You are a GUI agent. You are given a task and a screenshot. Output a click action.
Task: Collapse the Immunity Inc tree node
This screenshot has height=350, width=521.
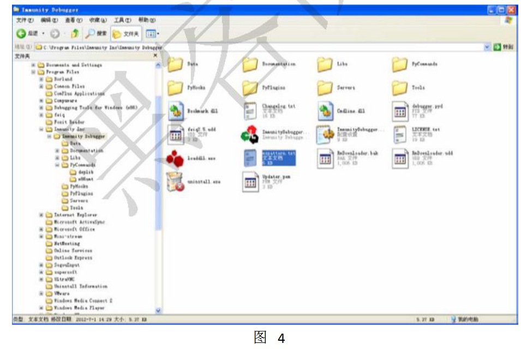click(x=41, y=129)
